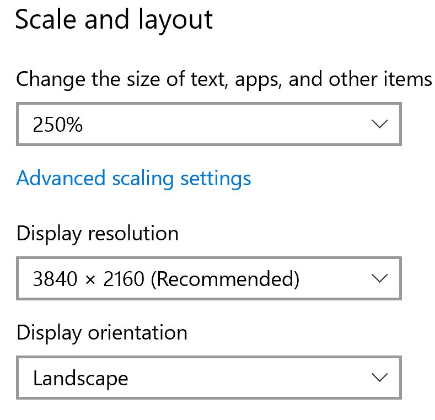435x420 pixels.
Task: Click the Display resolution label
Action: tap(98, 234)
